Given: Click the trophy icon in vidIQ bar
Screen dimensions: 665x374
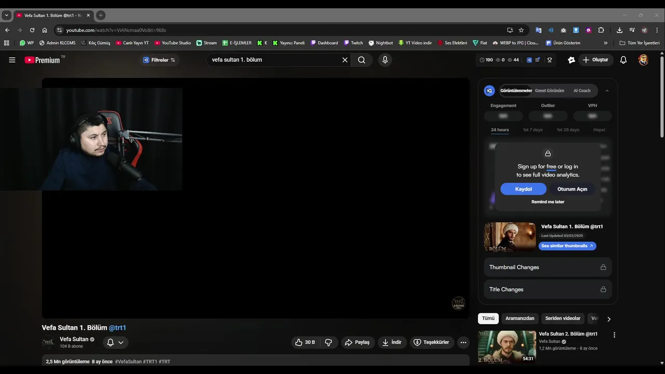Looking at the screenshot, I should [x=549, y=60].
